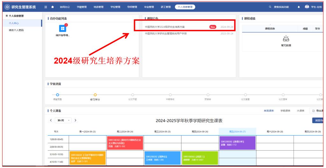Go to next week with right arrow
Viewport: 326px width, 168px height.
coord(75,120)
